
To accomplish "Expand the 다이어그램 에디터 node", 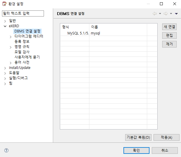I will (x=11, y=37).
